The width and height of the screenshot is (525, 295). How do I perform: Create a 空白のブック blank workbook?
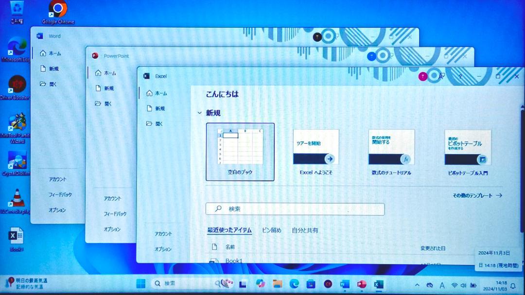coord(240,152)
